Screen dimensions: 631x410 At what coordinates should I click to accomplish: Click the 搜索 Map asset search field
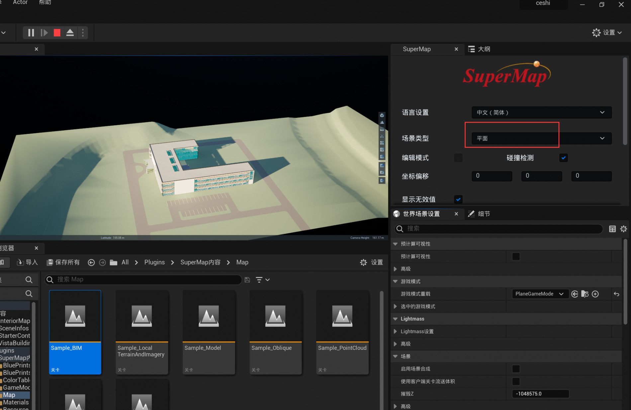tap(143, 279)
